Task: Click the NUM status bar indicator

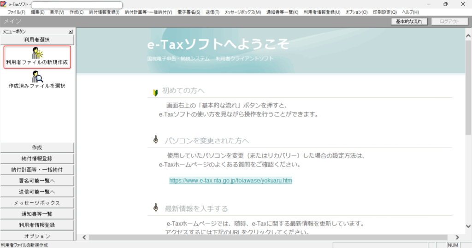Action: click(x=453, y=245)
